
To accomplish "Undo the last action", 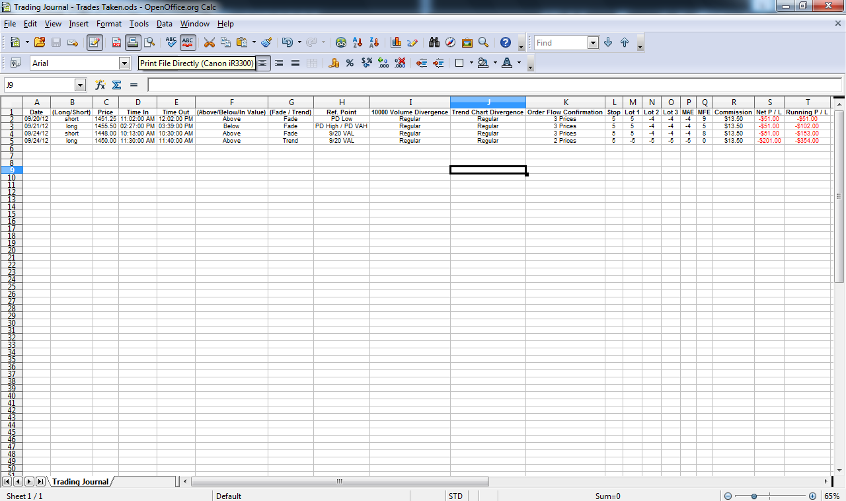I will click(x=288, y=42).
